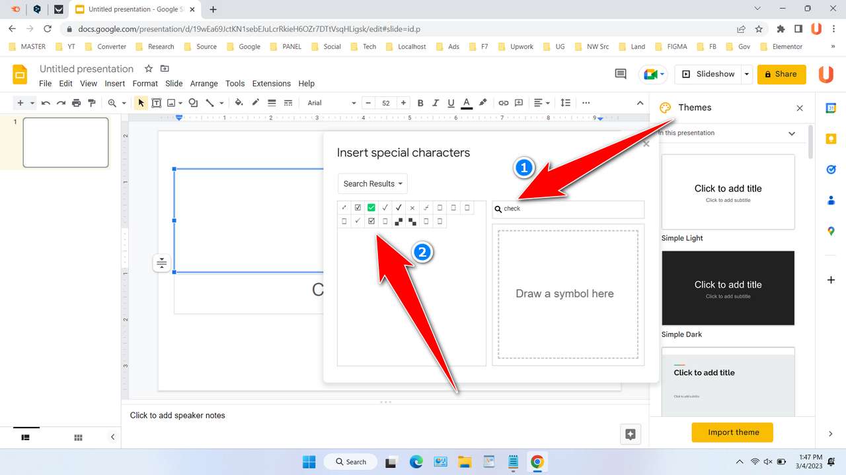Select the heavy check mark symbol
Image resolution: width=846 pixels, height=475 pixels.
click(398, 207)
